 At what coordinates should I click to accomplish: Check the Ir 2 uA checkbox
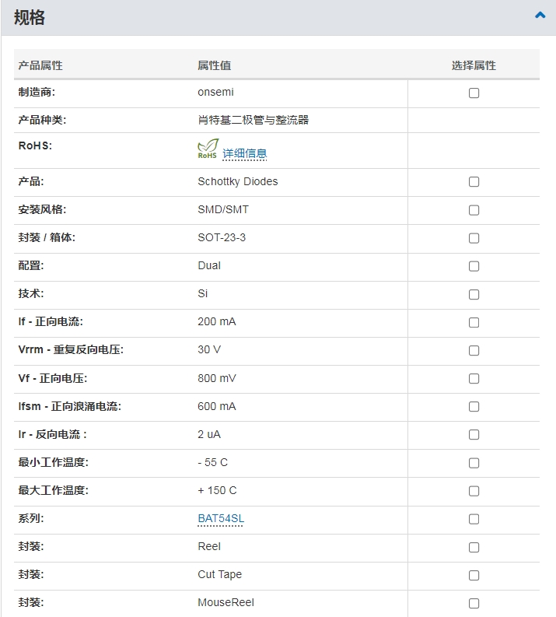click(x=474, y=434)
